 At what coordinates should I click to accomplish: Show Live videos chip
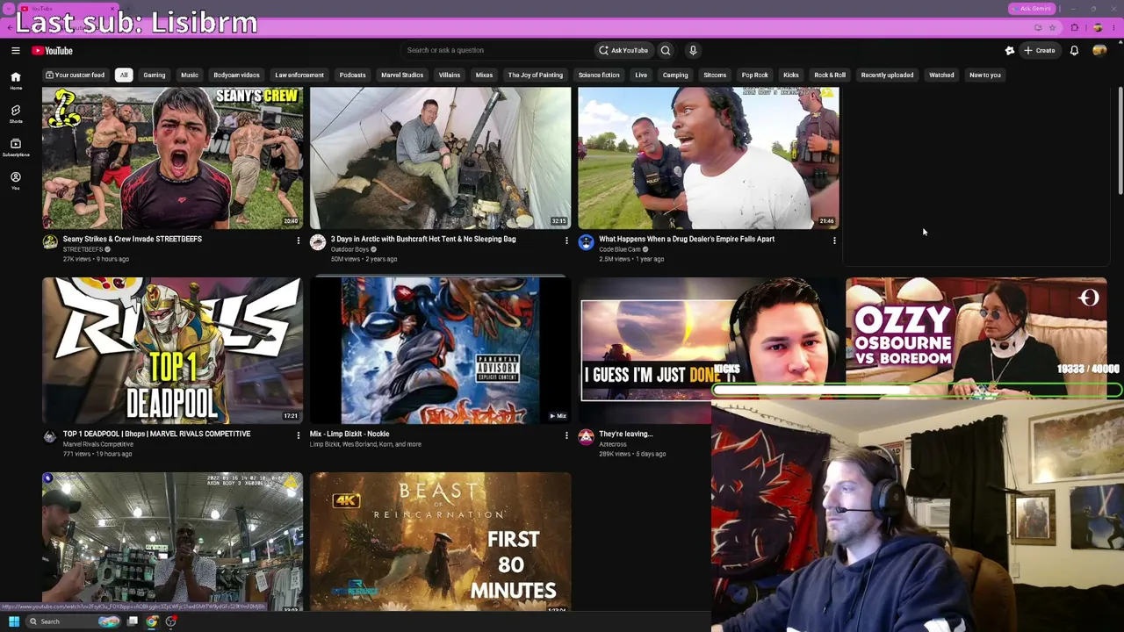point(641,75)
